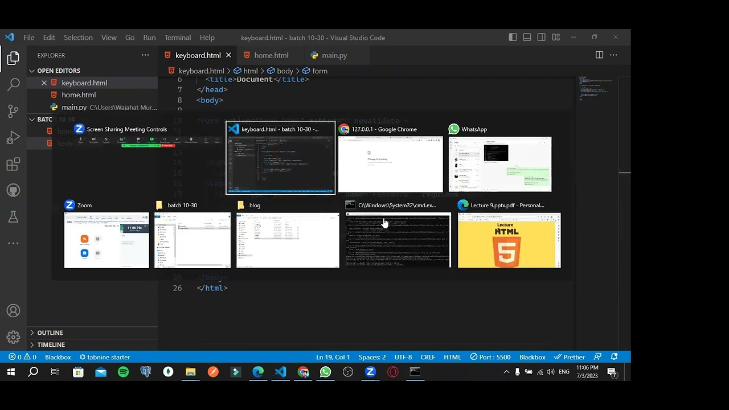Screen dimensions: 729x410
Task: Open the Run and Debug view
Action: (13, 138)
